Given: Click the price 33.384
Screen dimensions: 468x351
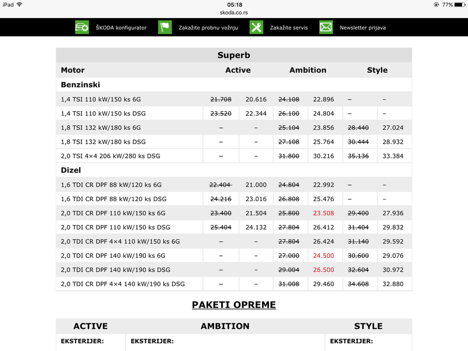Looking at the screenshot, I should 393,156.
